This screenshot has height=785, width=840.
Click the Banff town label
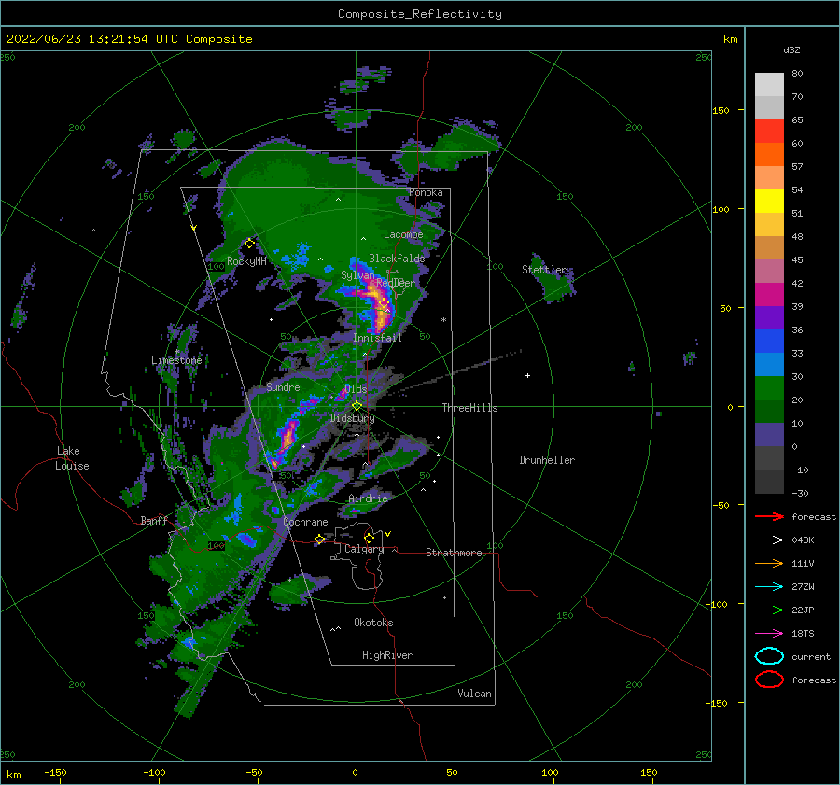click(x=154, y=520)
